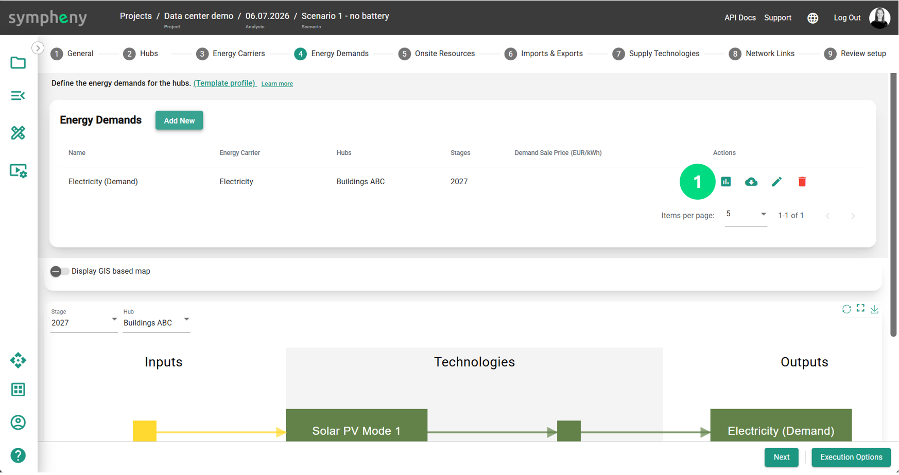Expand the diagram to fullscreen
899x475 pixels.
click(860, 308)
